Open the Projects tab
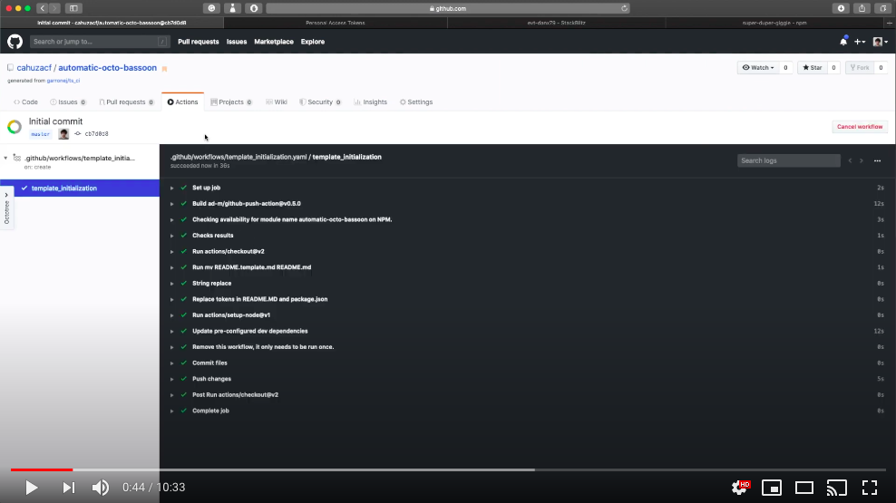Screen dimensions: 896x503 231,102
